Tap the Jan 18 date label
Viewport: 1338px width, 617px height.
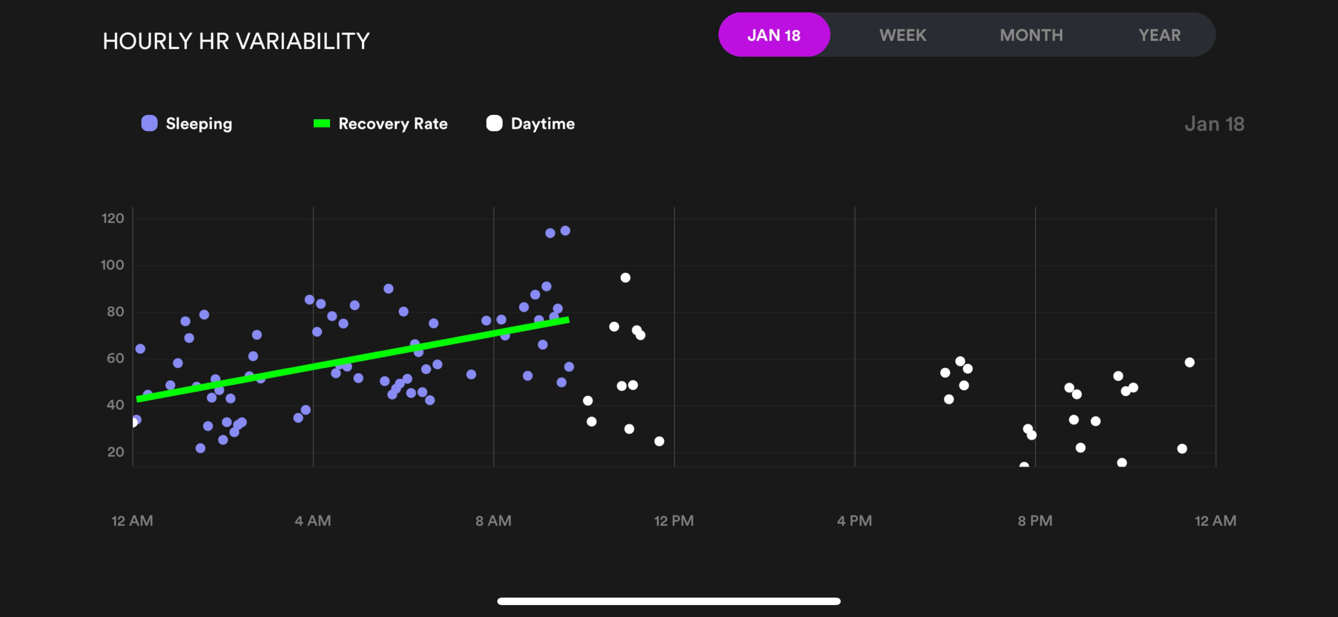[x=1214, y=123]
